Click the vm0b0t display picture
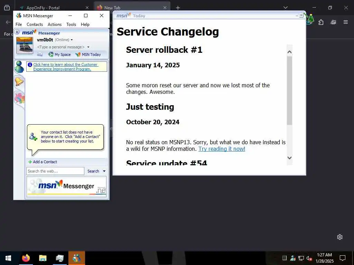Image resolution: width=354 pixels, height=265 pixels. [x=25, y=45]
